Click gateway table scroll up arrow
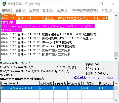Image resolution: width=119 pixels, height=103 pixels. (116, 84)
